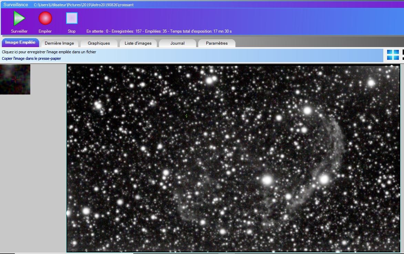Open the Dernière Image tab
The height and width of the screenshot is (254, 404).
[60, 43]
